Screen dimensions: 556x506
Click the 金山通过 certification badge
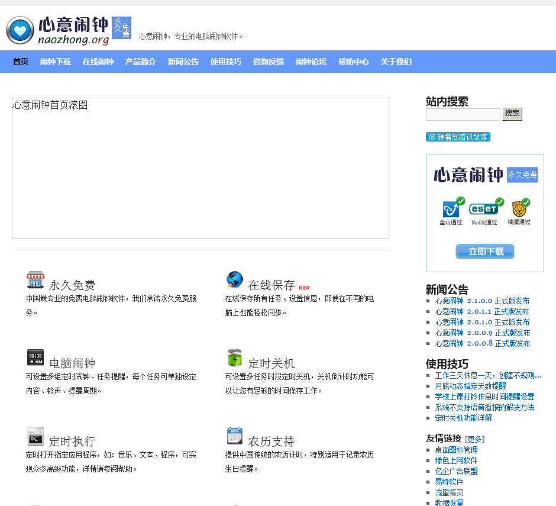452,211
